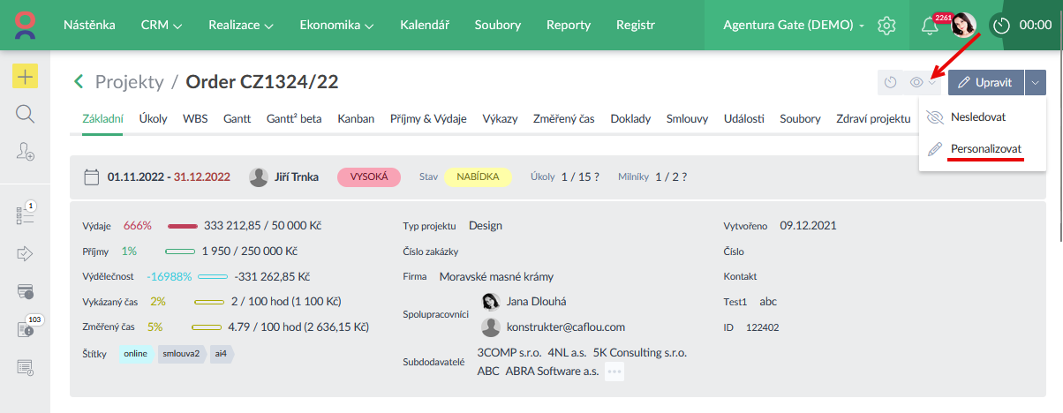Expand the CRM dropdown menu
Screen dimensions: 1063x413
162,25
